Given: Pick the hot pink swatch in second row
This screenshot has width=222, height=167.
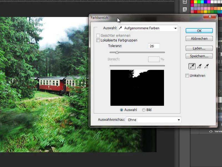Looking at the screenshot, I should click(x=192, y=5).
